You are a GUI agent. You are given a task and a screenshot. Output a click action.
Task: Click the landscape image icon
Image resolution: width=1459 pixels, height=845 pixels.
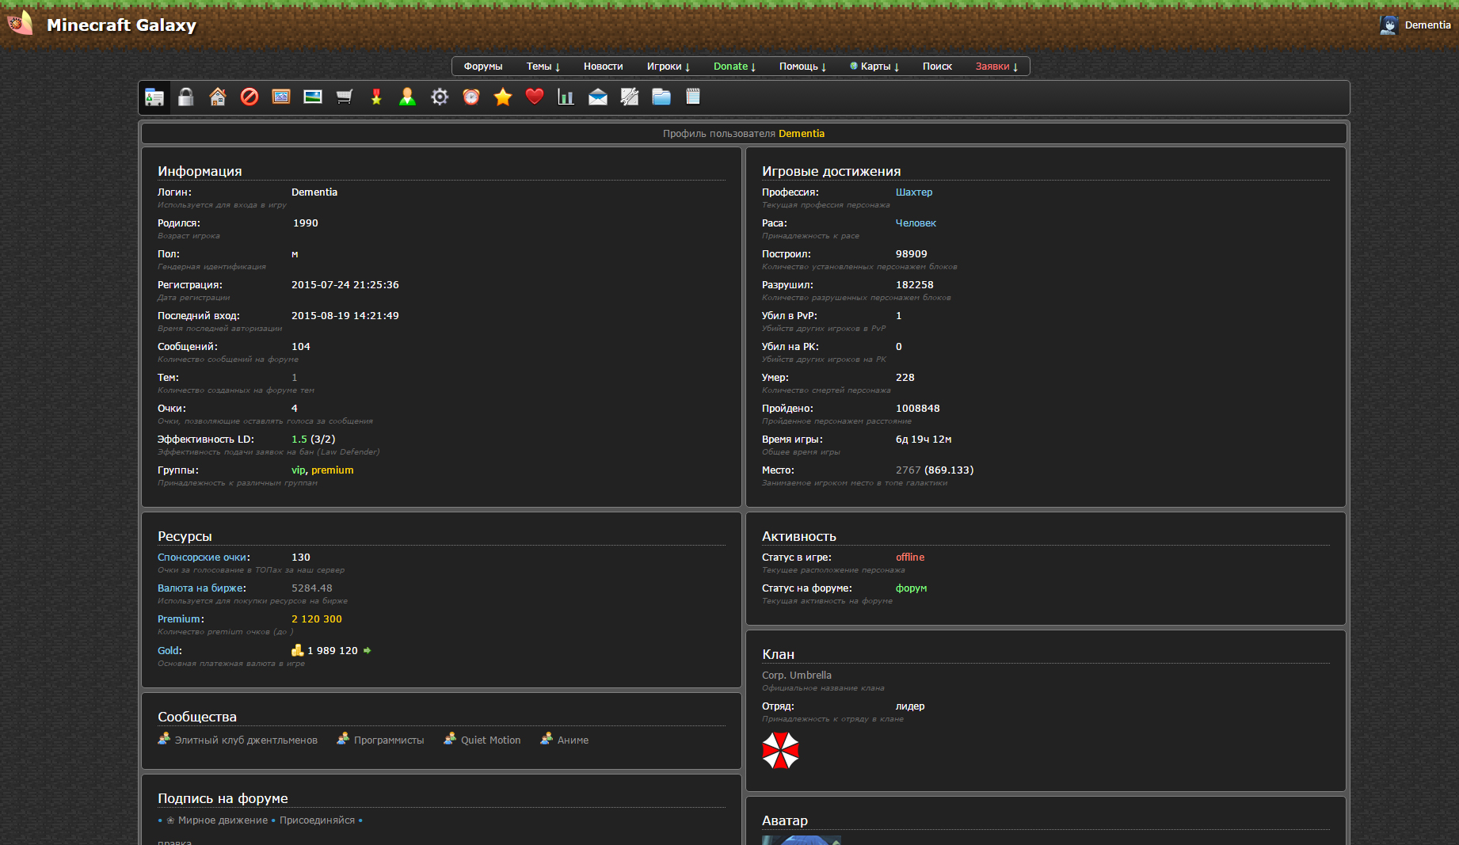click(313, 97)
